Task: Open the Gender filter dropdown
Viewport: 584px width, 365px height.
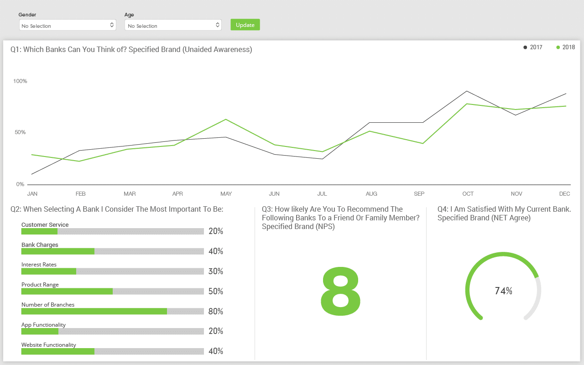Action: pyautogui.click(x=68, y=25)
